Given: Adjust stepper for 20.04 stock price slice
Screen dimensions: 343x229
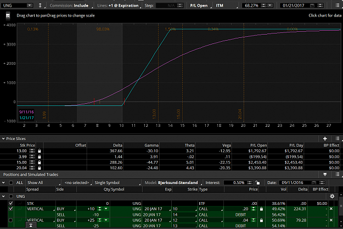Looking at the screenshot, I should point(32,168).
